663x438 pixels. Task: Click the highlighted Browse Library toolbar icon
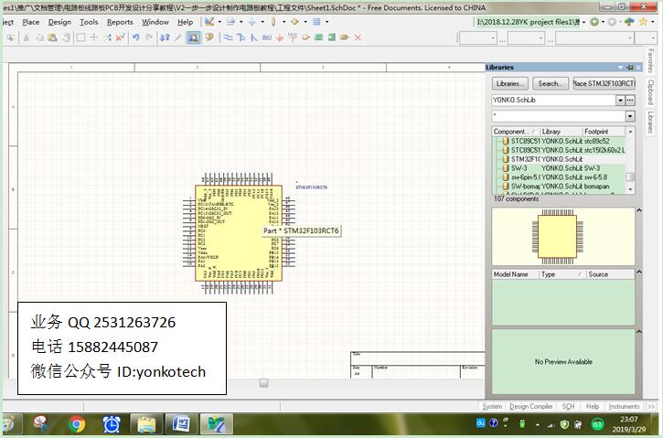(x=193, y=37)
